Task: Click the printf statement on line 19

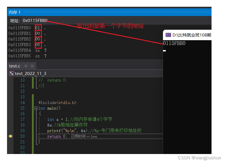Action: (68, 131)
